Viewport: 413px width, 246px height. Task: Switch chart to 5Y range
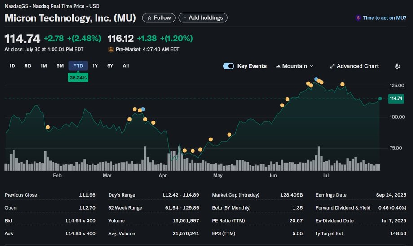[110, 66]
